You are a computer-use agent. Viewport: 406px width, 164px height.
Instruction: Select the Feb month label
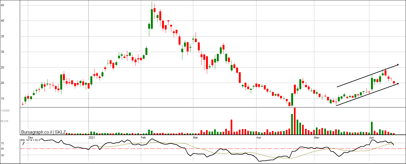[144, 137]
